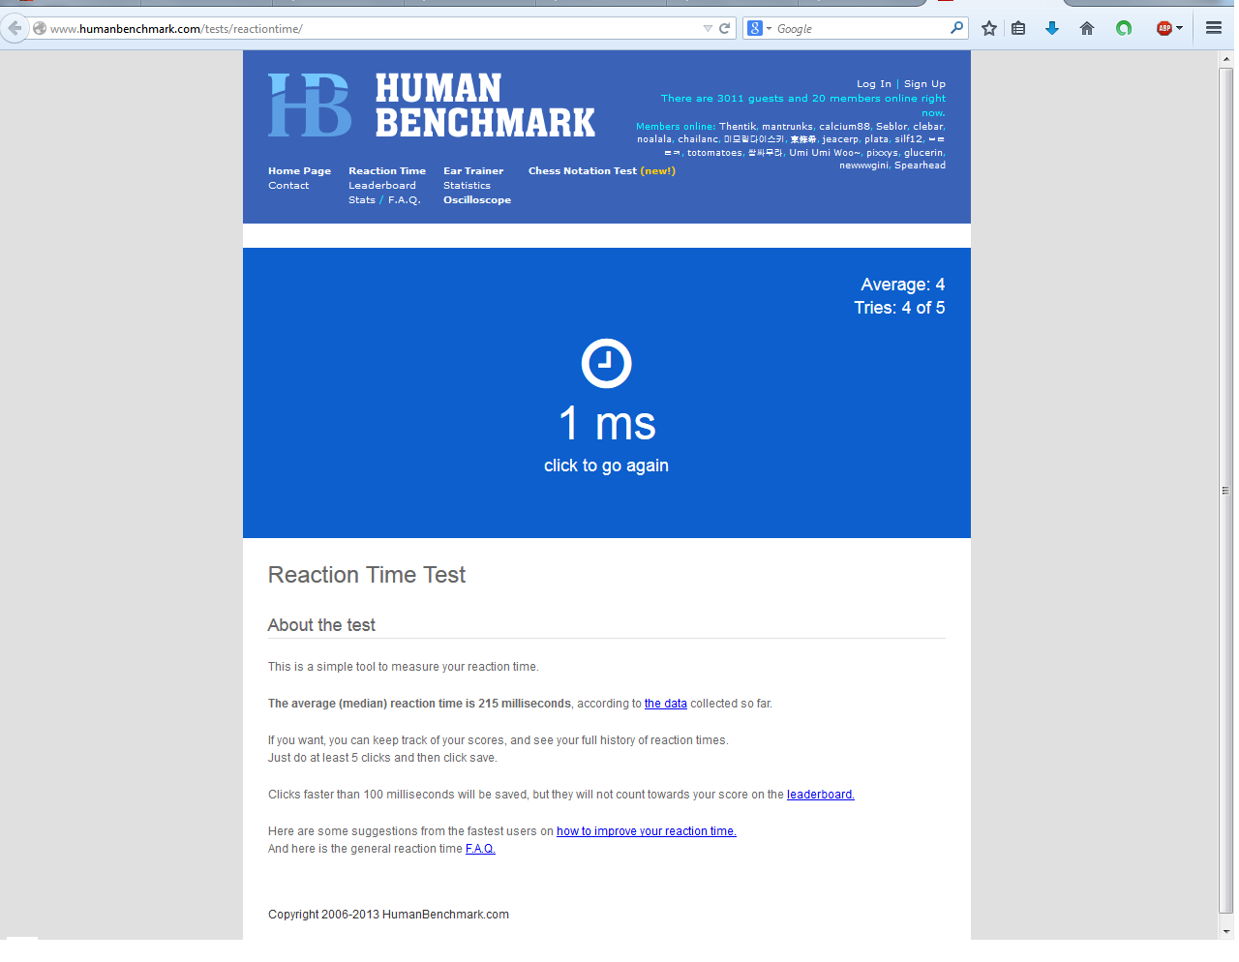Screen dimensions: 1239x962
Task: Open the bookmarks list icon
Action: click(1018, 28)
